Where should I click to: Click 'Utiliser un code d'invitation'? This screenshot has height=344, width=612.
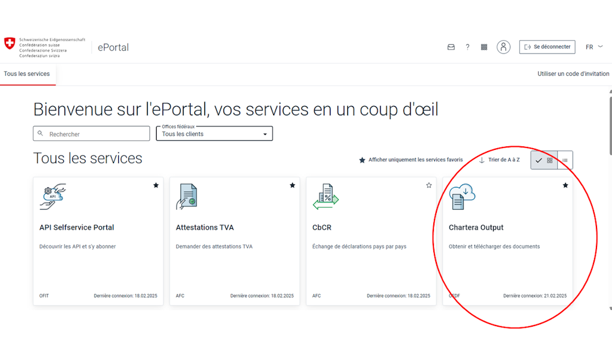pos(573,73)
